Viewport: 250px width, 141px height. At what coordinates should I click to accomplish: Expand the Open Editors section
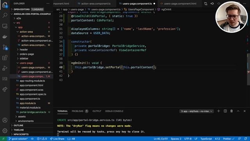pos(32,9)
